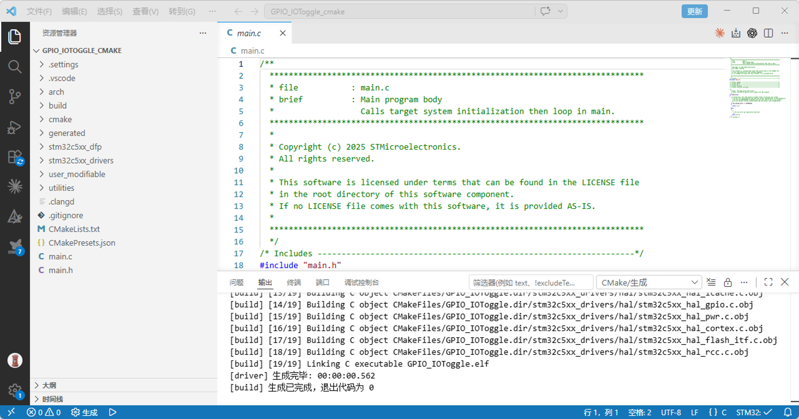Open the Explorer view in activity bar
The image size is (799, 419).
tap(14, 36)
